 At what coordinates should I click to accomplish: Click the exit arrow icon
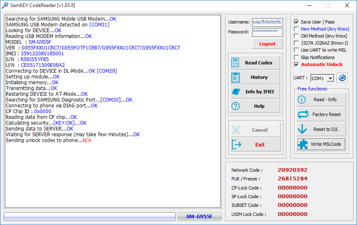point(236,144)
